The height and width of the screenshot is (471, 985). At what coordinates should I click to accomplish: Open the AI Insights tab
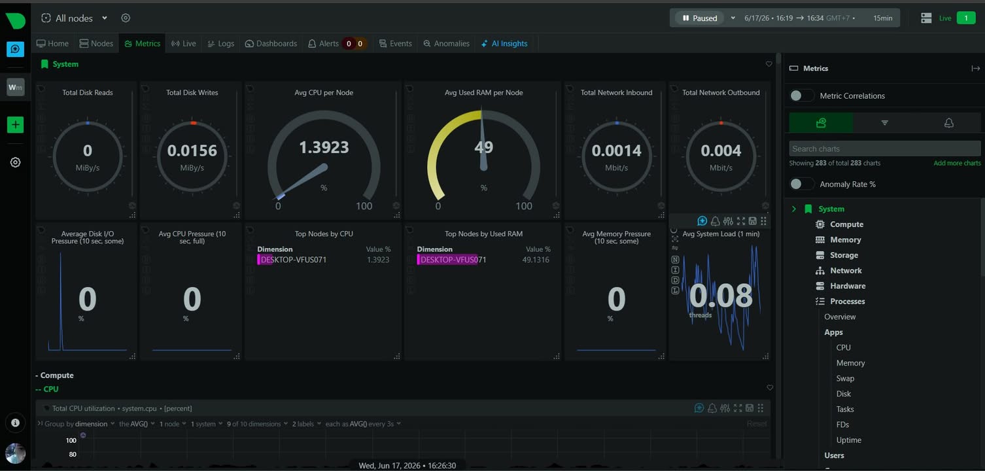pos(504,43)
